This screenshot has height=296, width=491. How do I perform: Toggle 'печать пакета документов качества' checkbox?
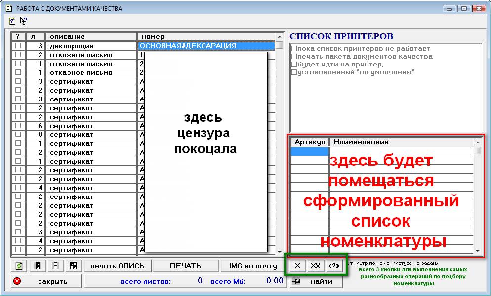click(294, 57)
